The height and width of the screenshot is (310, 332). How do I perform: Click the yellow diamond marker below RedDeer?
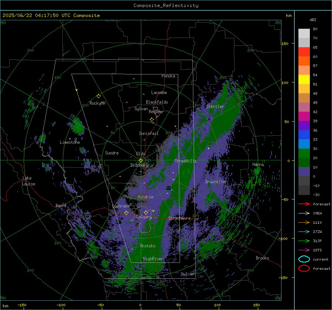point(152,120)
